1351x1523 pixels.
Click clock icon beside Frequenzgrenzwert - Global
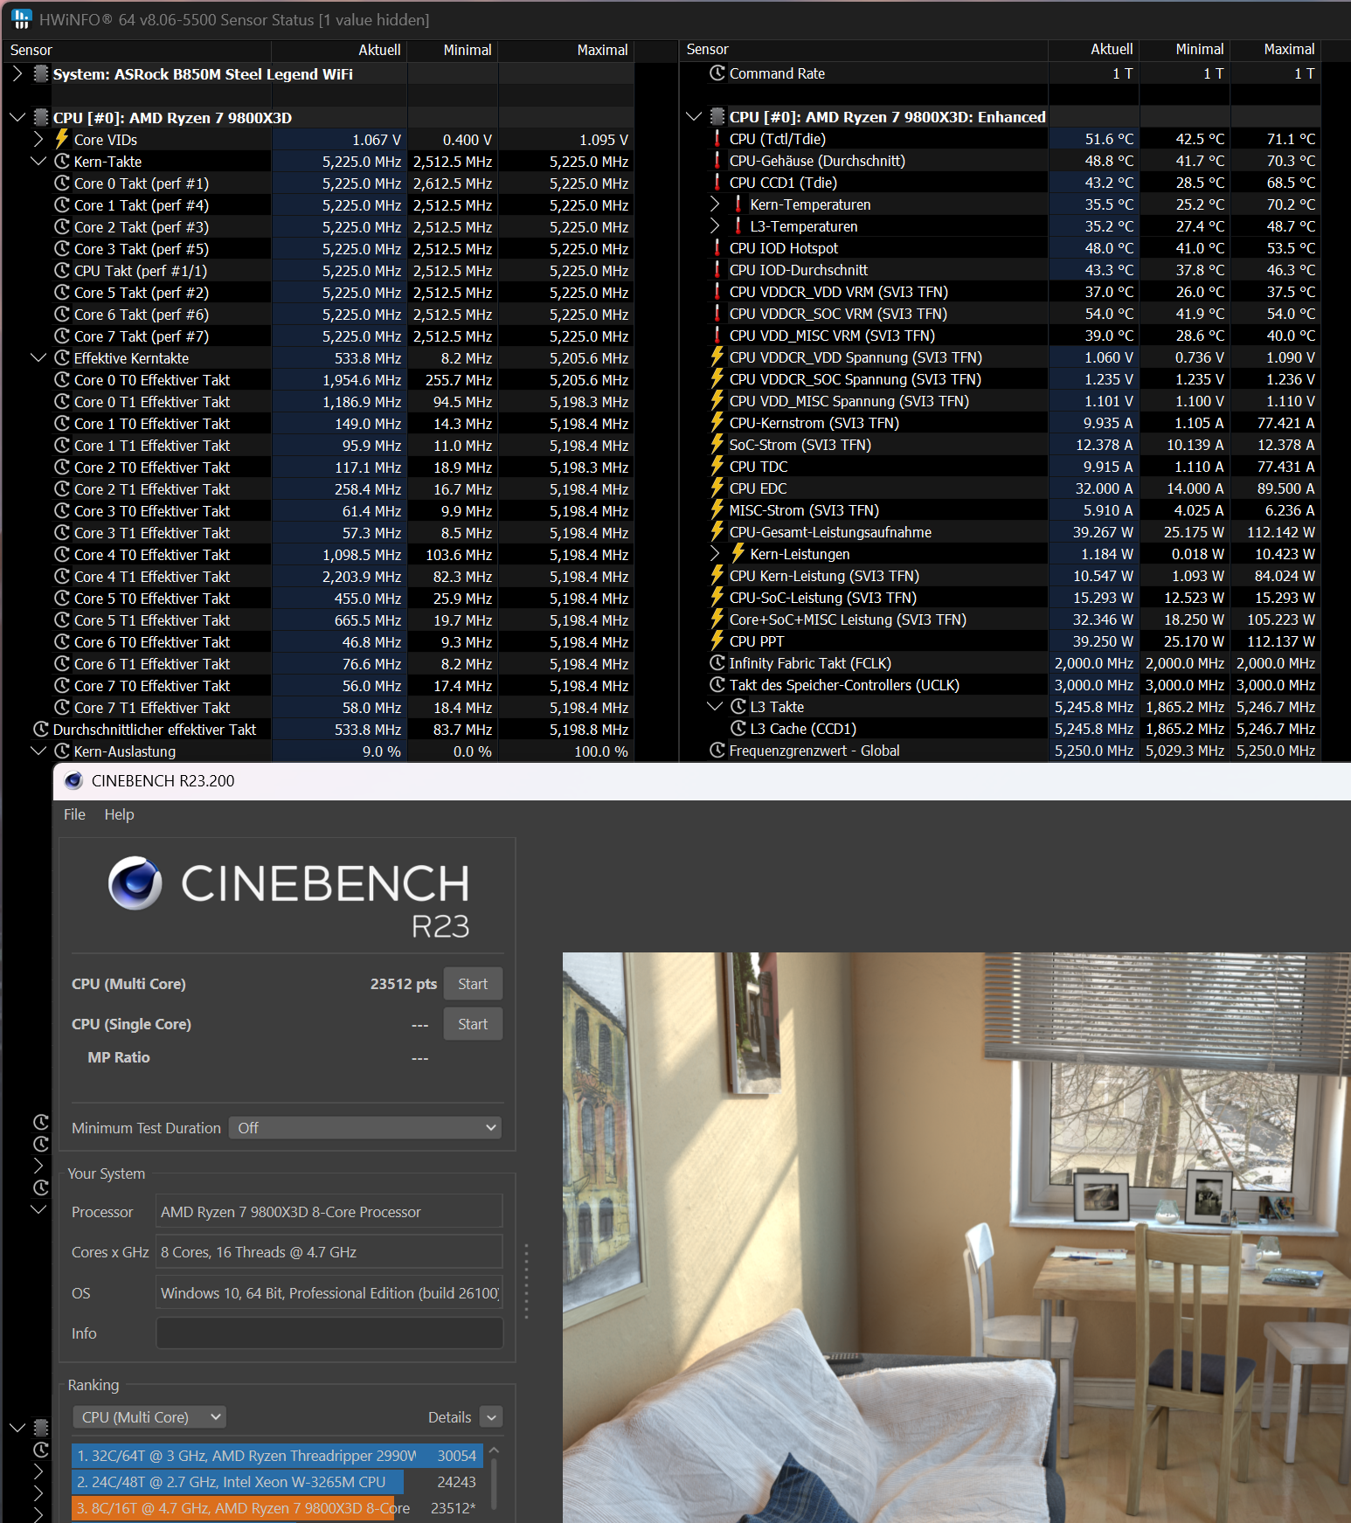click(717, 750)
